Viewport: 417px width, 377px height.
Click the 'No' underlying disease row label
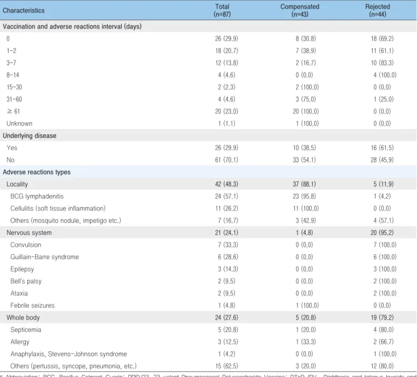tap(10, 160)
